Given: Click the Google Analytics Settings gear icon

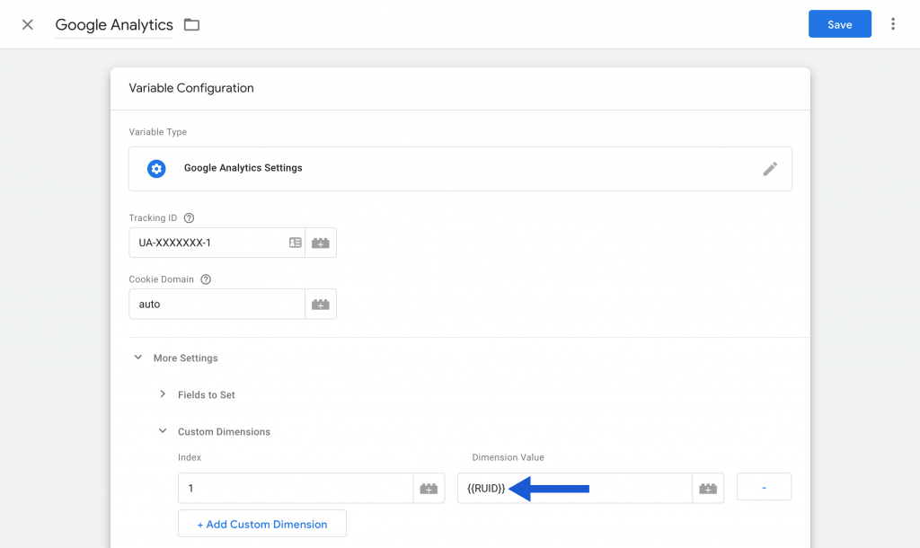Looking at the screenshot, I should coord(156,168).
